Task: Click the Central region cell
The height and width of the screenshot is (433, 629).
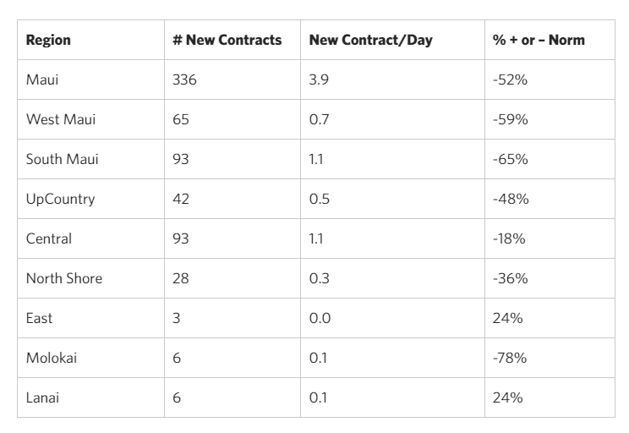Action: coord(48,238)
